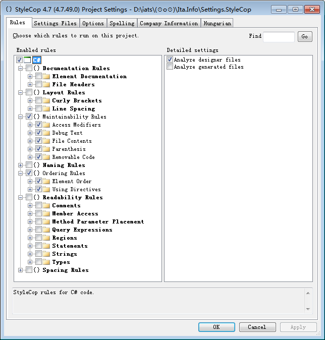Screen dimensions: 325x340
Task: Collapse the Ordering Rules node
Action: [x=20, y=173]
